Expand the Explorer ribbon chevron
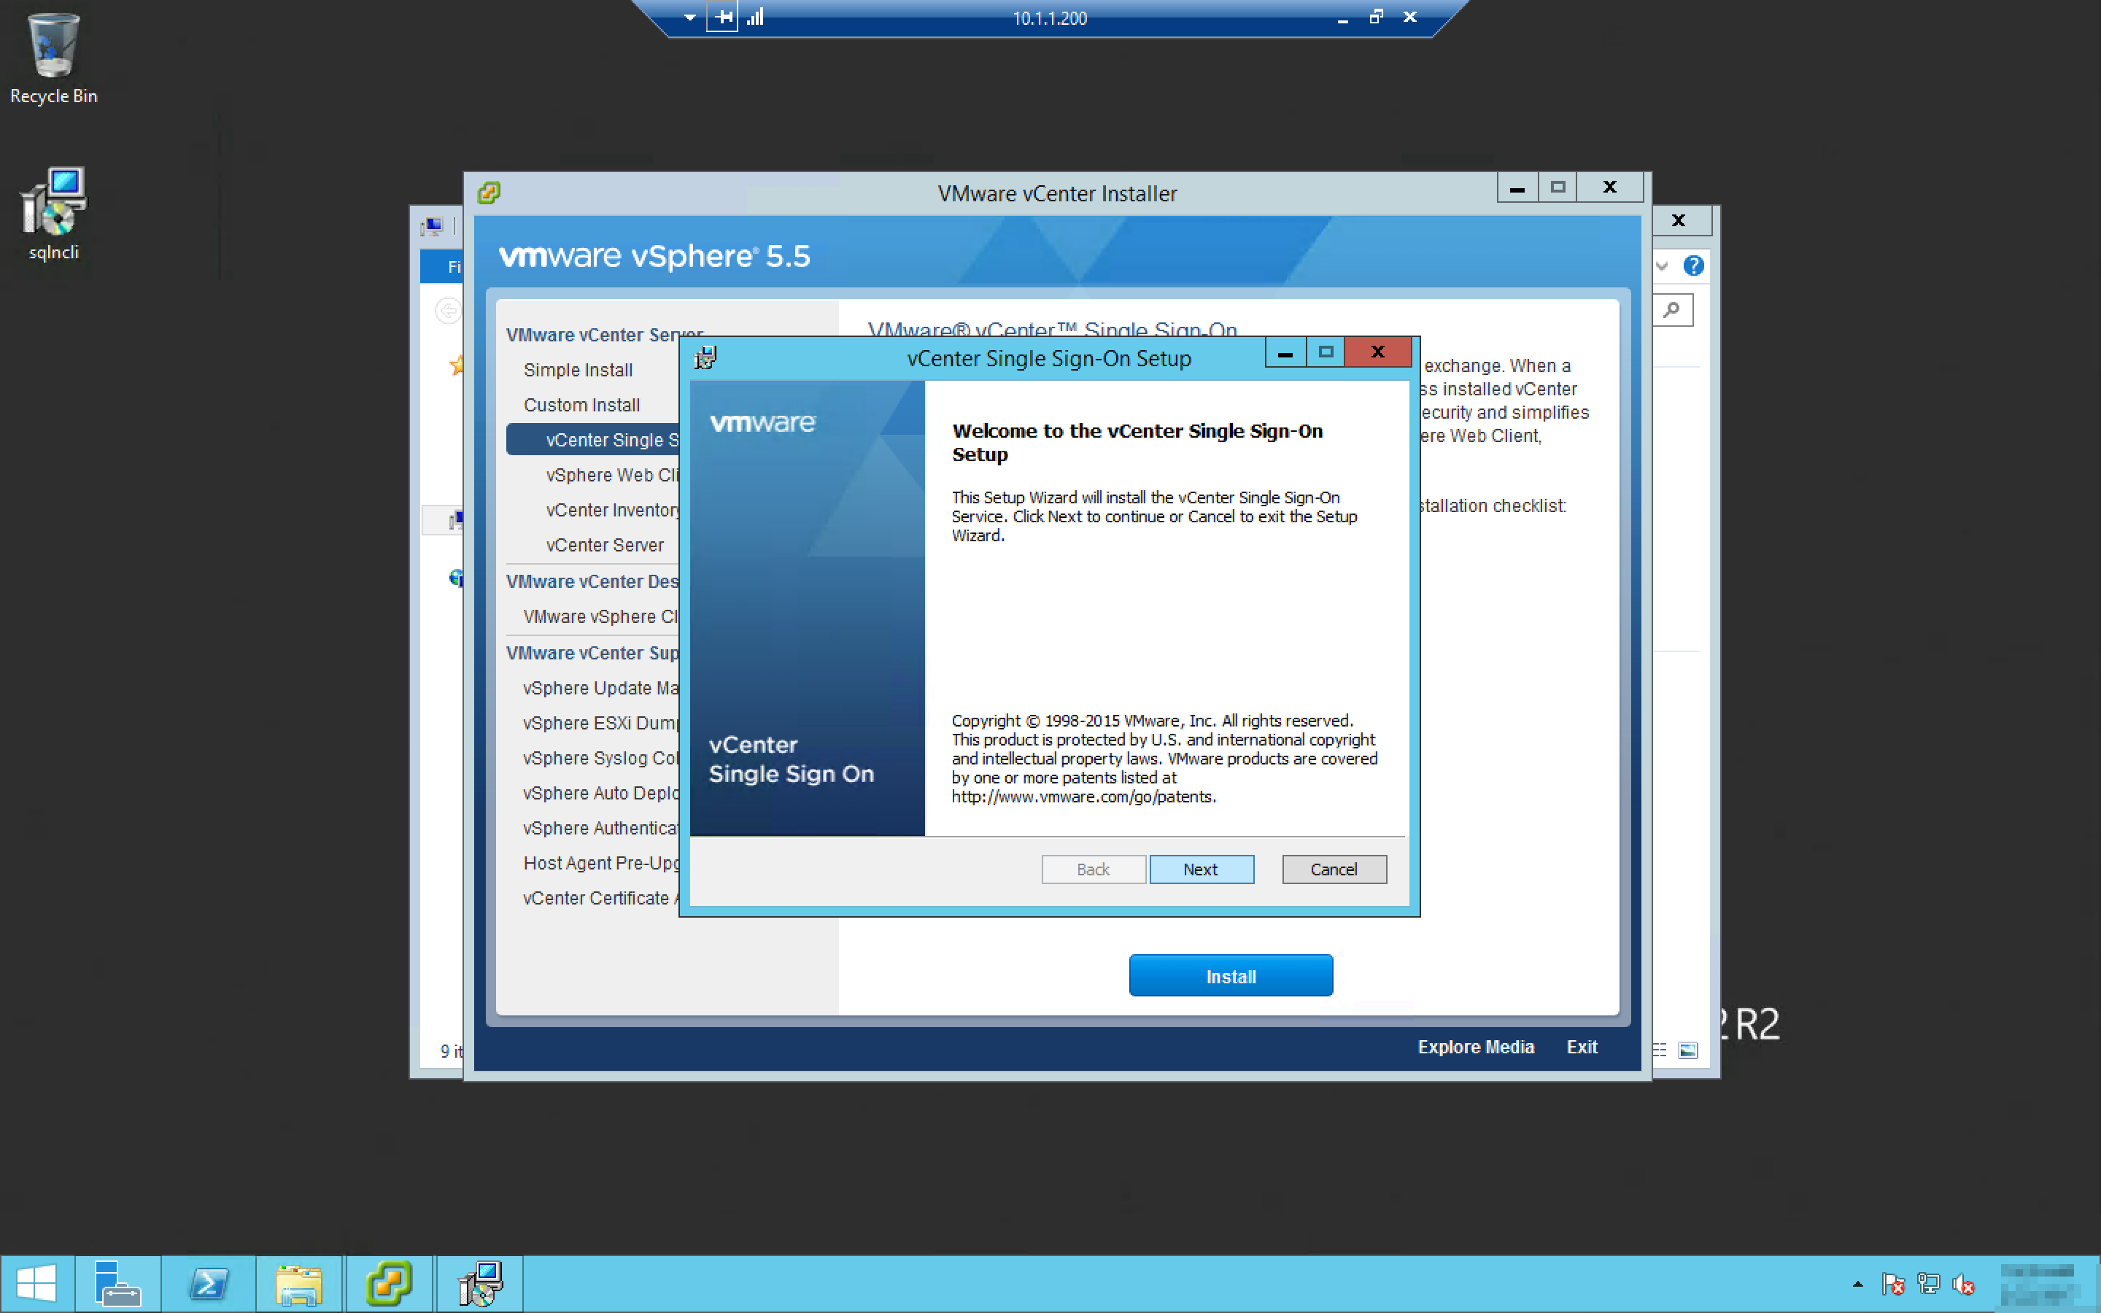This screenshot has height=1313, width=2101. 1662,266
